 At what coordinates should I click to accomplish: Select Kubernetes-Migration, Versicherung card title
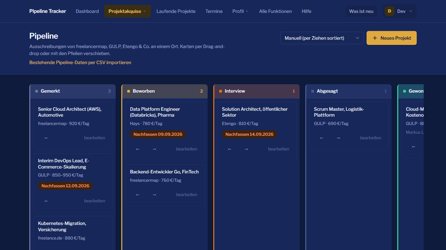tap(62, 226)
